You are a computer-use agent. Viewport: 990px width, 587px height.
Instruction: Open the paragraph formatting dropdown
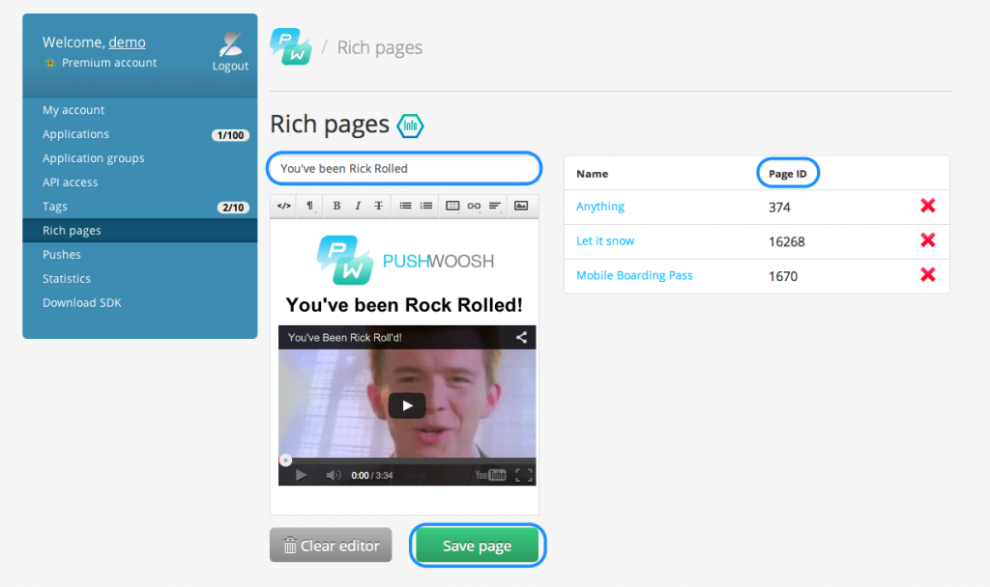point(310,206)
